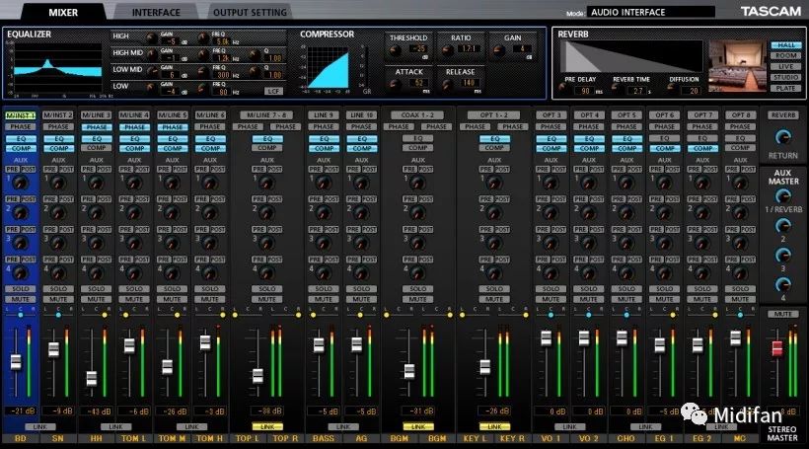Screen dimensions: 809x449
Task: Select the ROOM reverb type
Action: 785,55
